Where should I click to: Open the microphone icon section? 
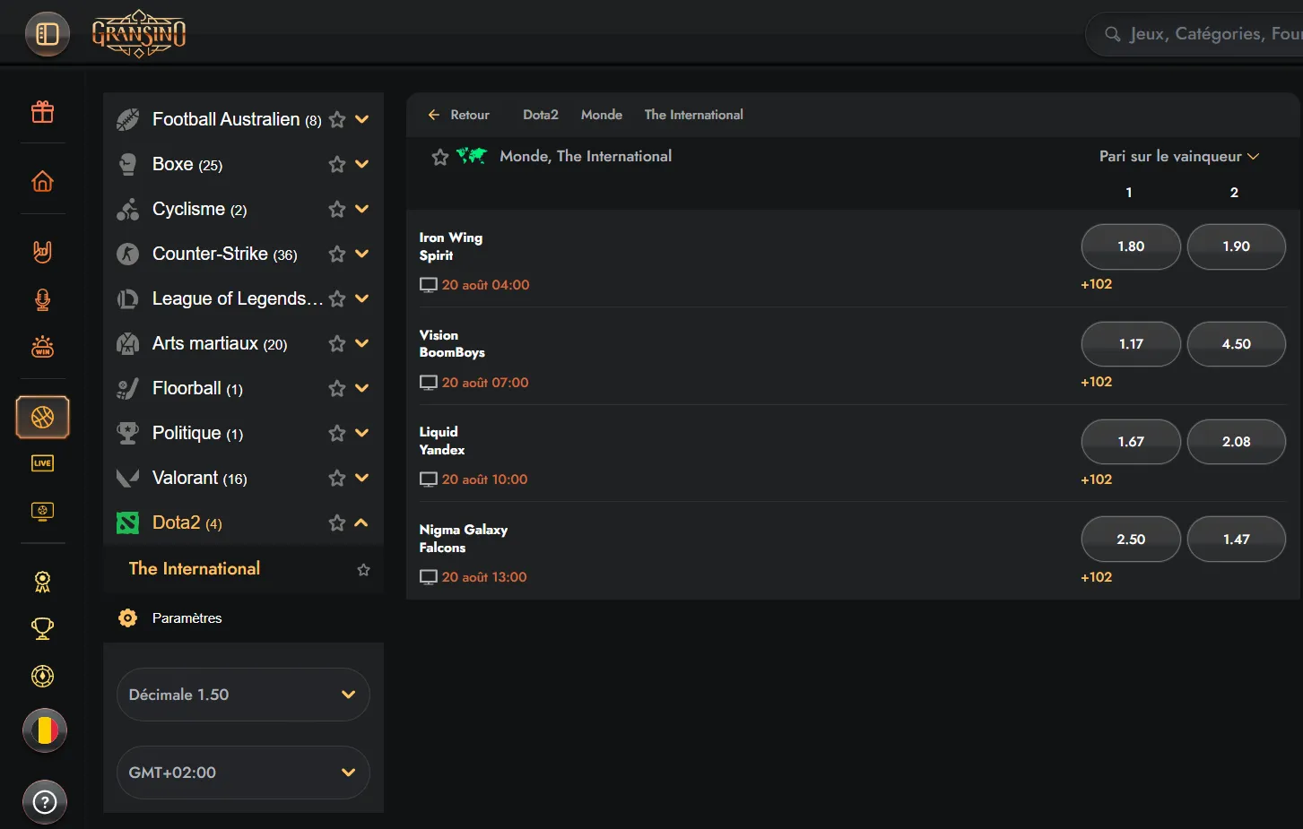coord(42,299)
